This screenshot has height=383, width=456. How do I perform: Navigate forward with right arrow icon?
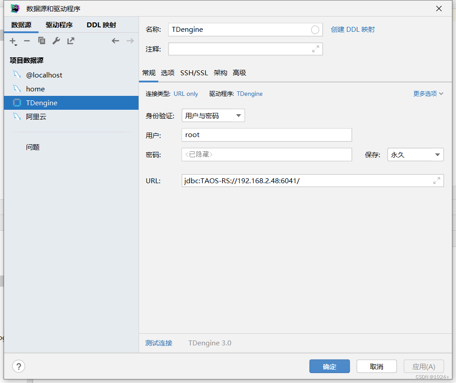(x=130, y=41)
